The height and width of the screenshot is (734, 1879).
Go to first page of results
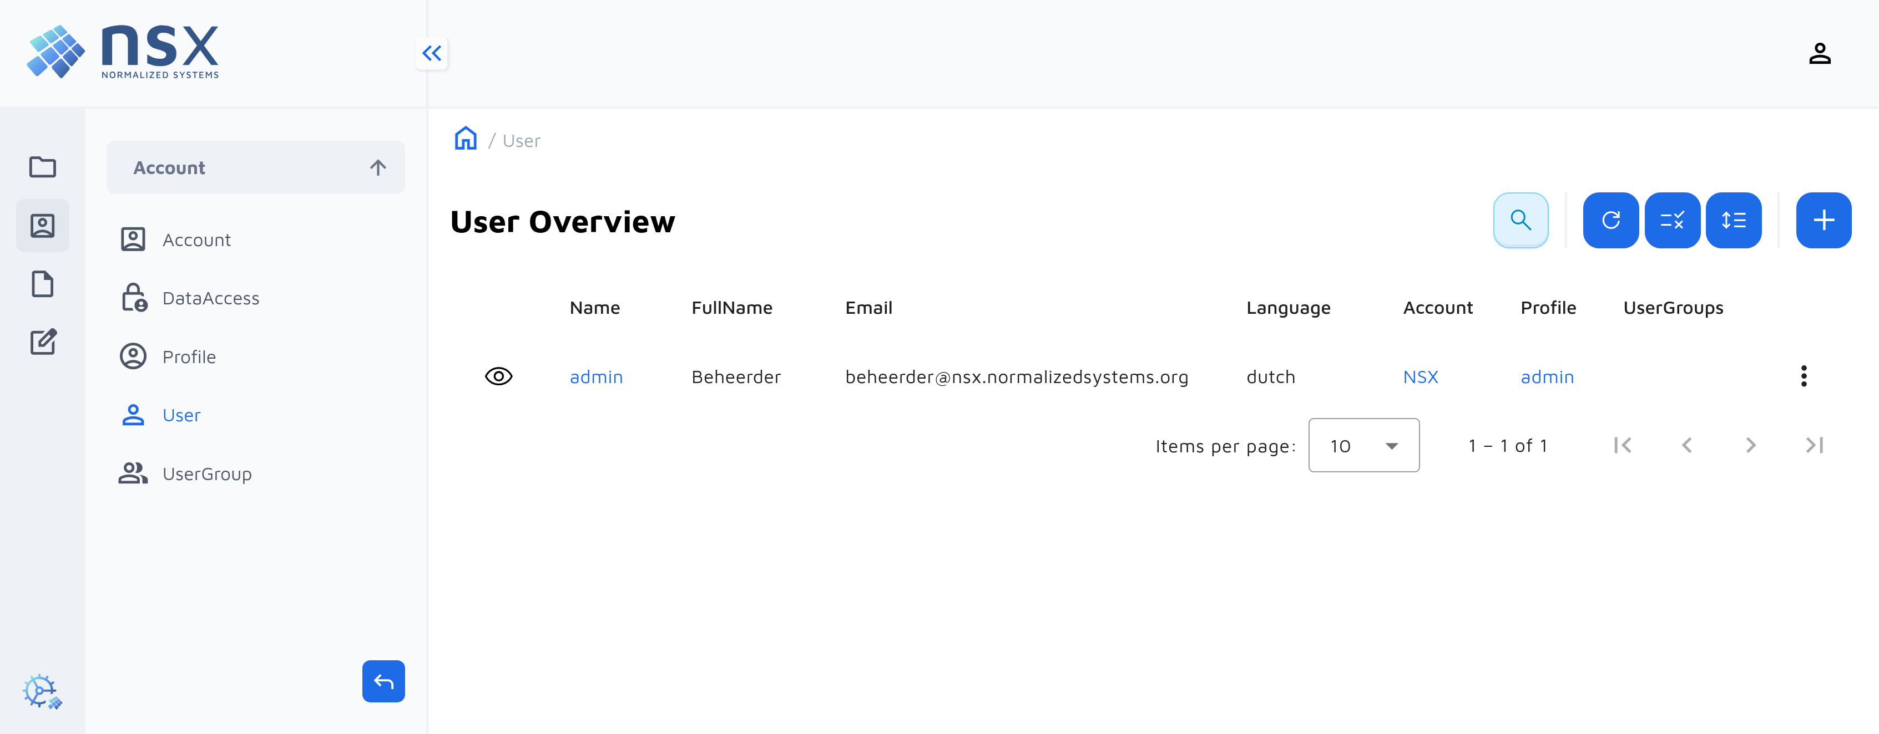pyautogui.click(x=1622, y=445)
